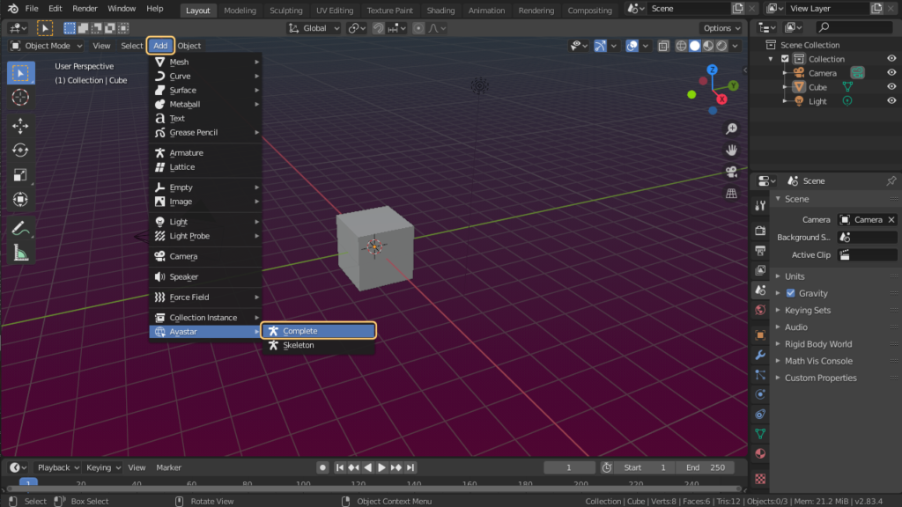Image resolution: width=902 pixels, height=507 pixels.
Task: Open the Object Mode dropdown
Action: tap(47, 46)
